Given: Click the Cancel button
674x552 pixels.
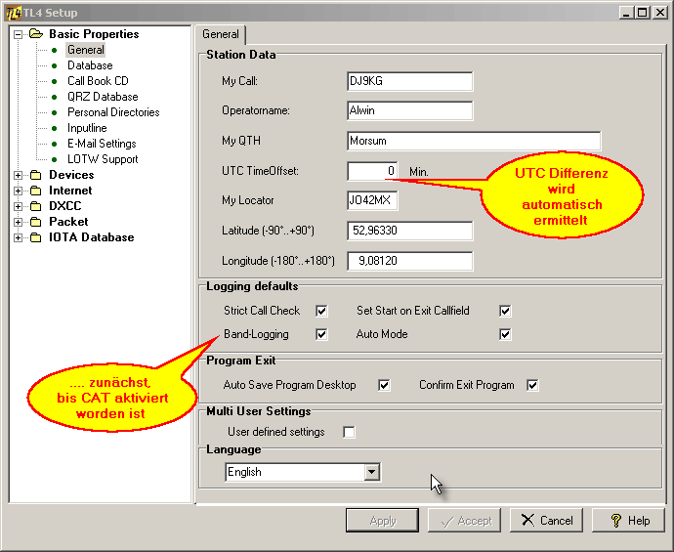Looking at the screenshot, I should 546,521.
